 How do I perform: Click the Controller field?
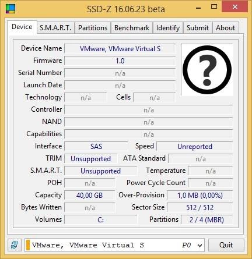tap(149, 110)
